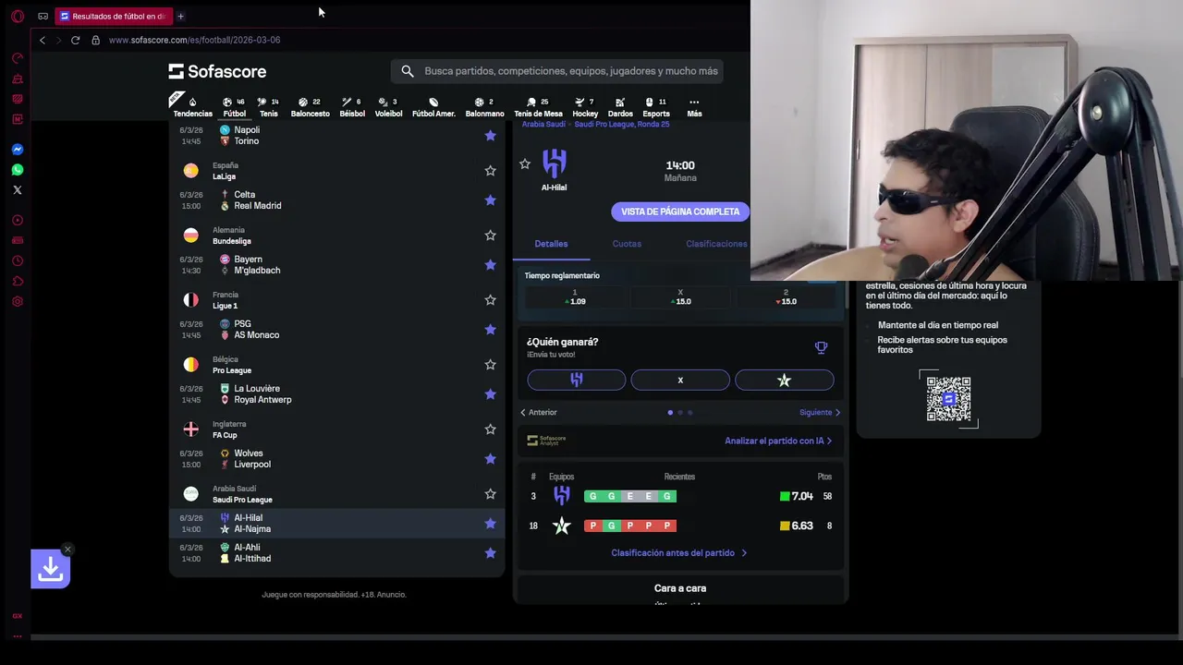Screen dimensions: 1183x665
Task: Toggle the star beside Al-Hilal in details
Action: click(x=525, y=163)
